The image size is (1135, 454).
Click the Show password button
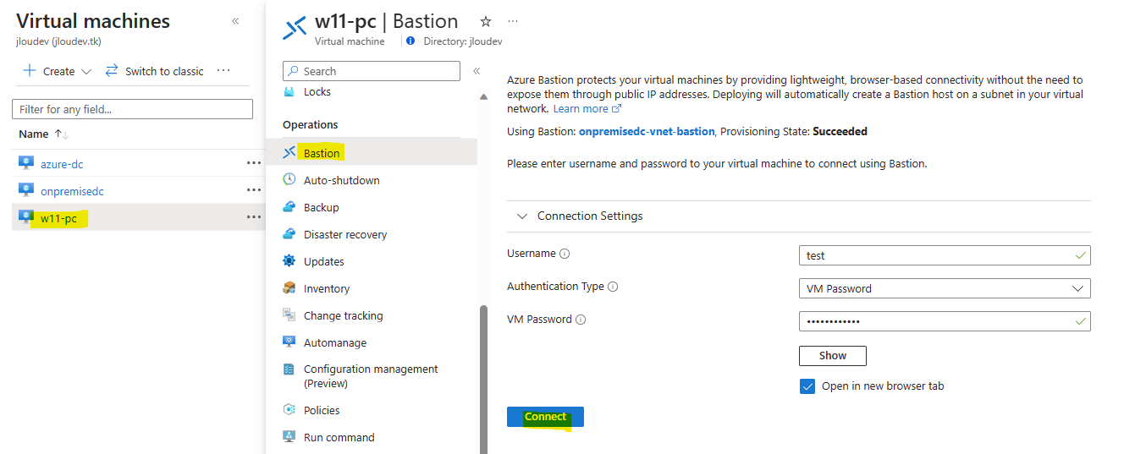(x=833, y=355)
